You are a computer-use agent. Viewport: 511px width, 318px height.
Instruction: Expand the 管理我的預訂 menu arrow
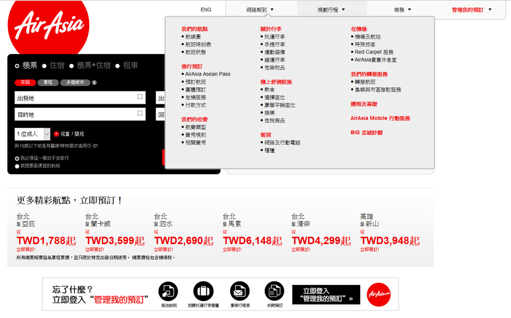click(490, 10)
